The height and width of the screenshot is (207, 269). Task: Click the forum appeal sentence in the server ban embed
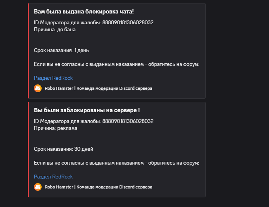pyautogui.click(x=116, y=163)
